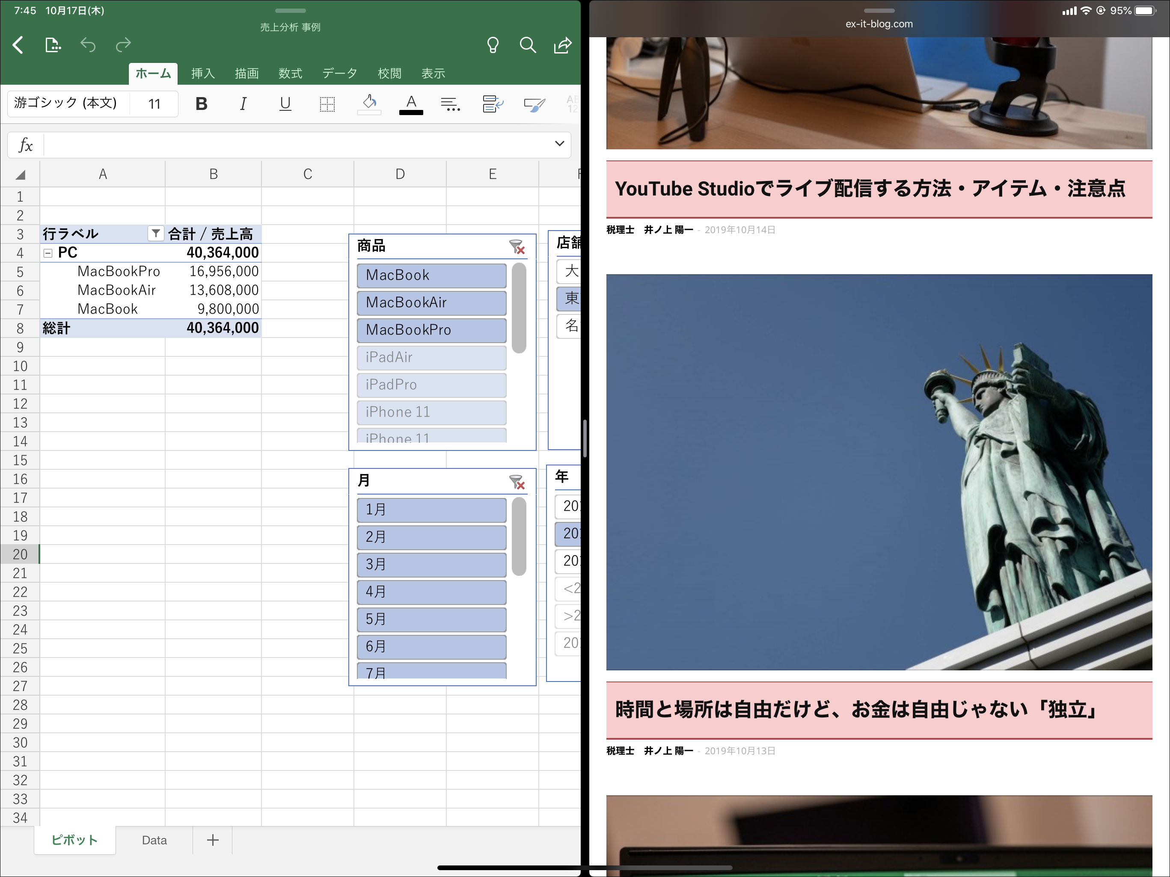Click the cell borders icon
This screenshot has height=877, width=1170.
click(327, 104)
